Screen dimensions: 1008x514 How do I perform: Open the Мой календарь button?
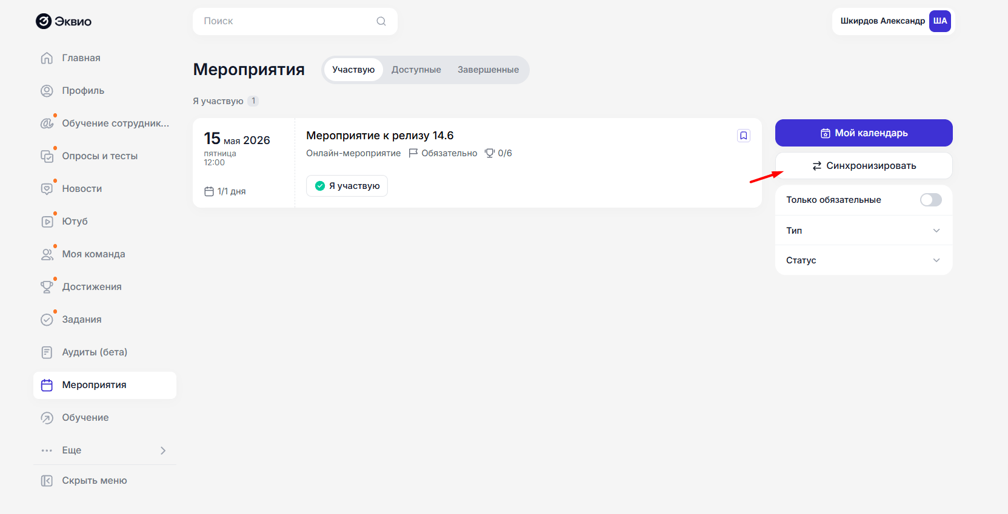pyautogui.click(x=864, y=133)
